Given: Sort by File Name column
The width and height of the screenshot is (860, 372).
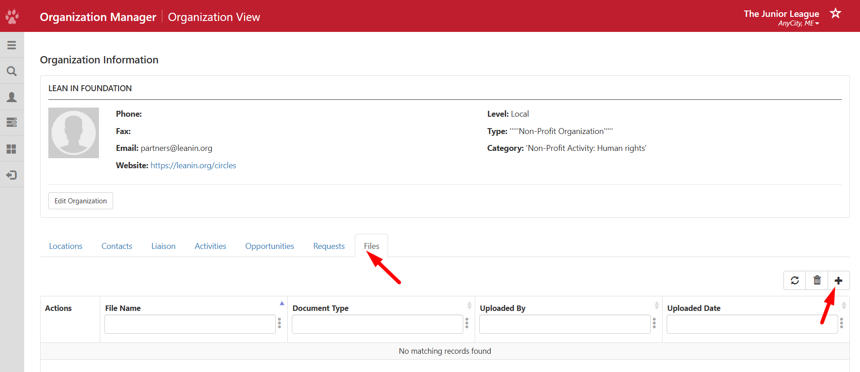Looking at the screenshot, I should point(282,304).
